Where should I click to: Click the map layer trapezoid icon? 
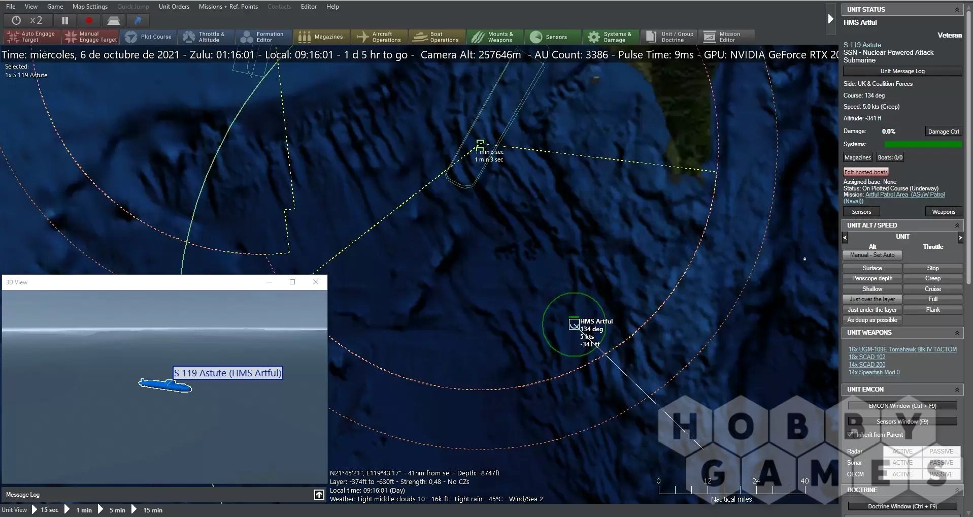pyautogui.click(x=114, y=20)
